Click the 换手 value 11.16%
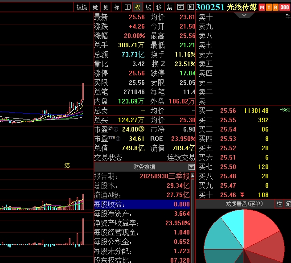 pyautogui.click(x=185, y=54)
